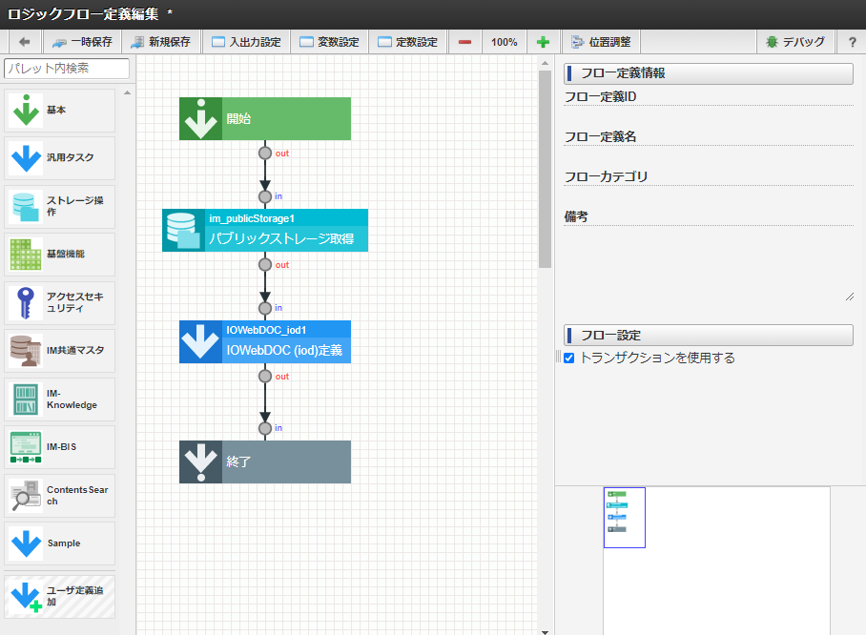
Task: Select the IOWebDOC (iod)定義 node
Action: [x=265, y=341]
